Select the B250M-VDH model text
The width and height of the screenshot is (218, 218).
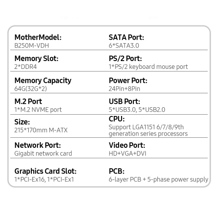pyautogui.click(x=31, y=46)
